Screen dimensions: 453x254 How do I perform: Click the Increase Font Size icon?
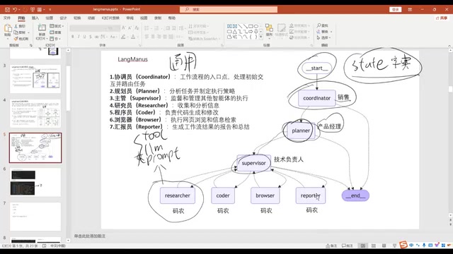(124, 28)
